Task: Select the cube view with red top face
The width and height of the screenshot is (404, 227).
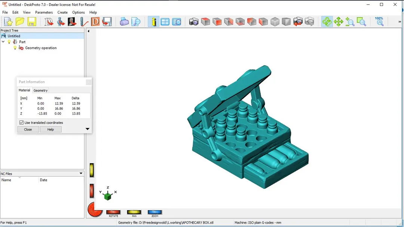Action: click(205, 22)
